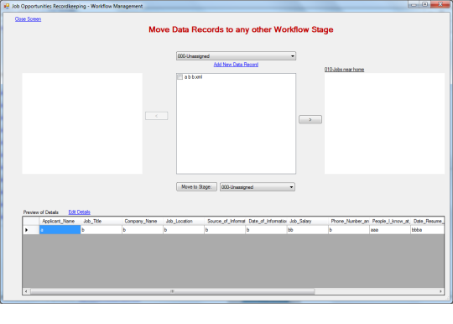
Task: Open the Edit Details link
Action: coord(79,212)
